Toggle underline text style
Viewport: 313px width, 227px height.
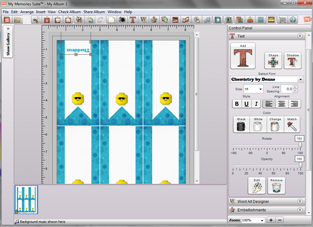pyautogui.click(x=246, y=103)
